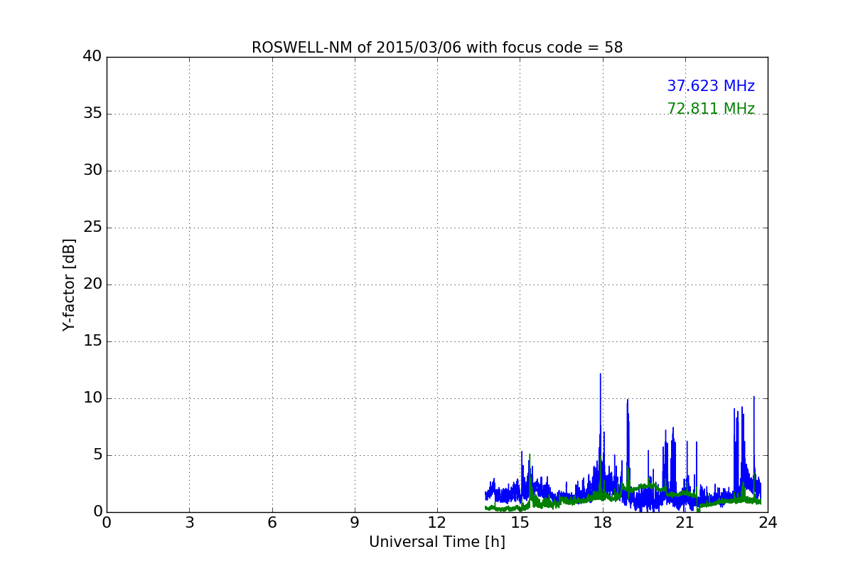
Task: Click the tallest blue peak near 18 hours
Action: click(600, 376)
